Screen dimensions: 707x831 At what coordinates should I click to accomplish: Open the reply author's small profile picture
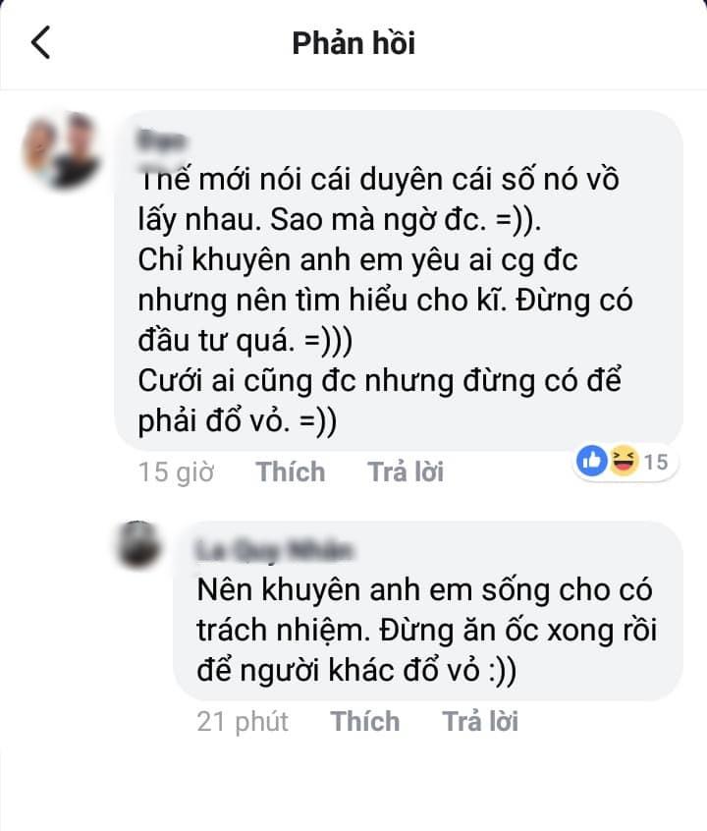pos(138,545)
